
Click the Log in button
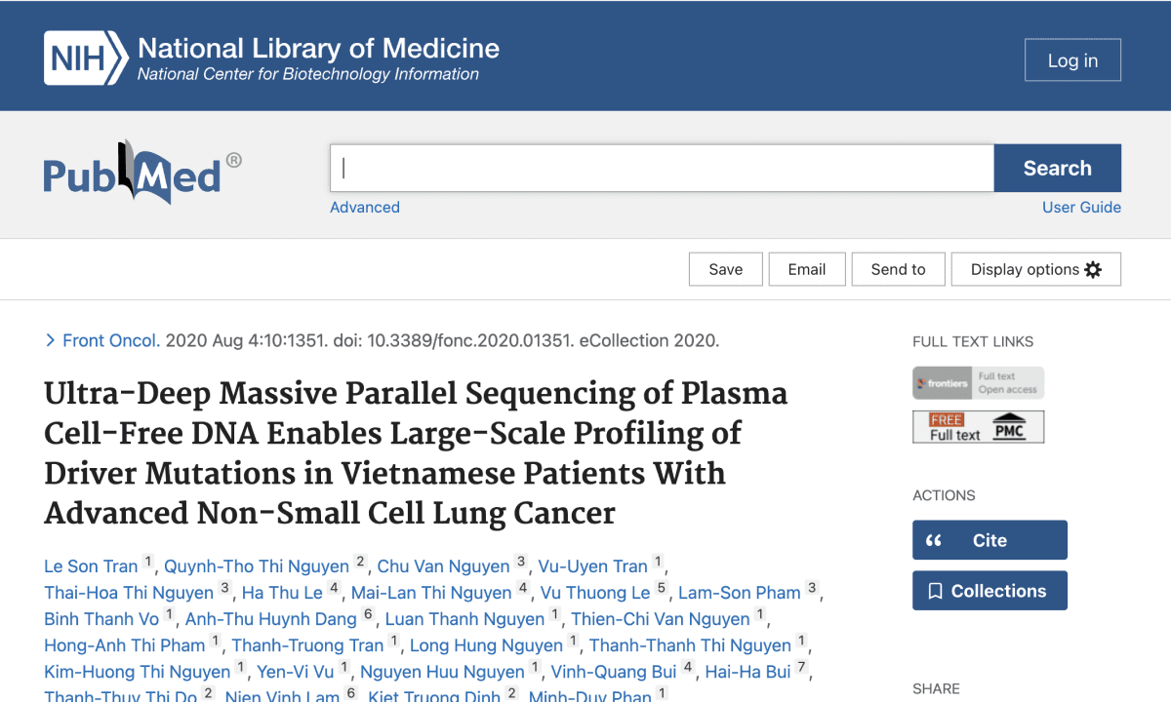point(1072,59)
